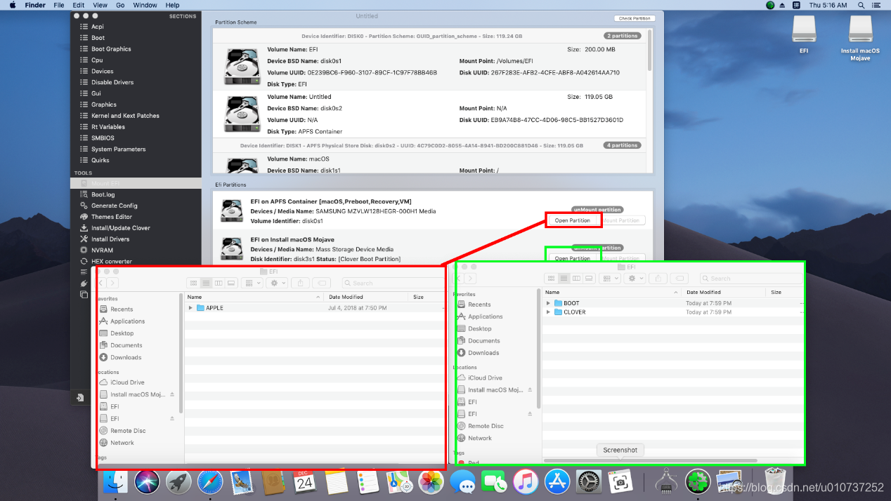Open Launchpad from the Dock
This screenshot has height=501, width=891.
(178, 482)
